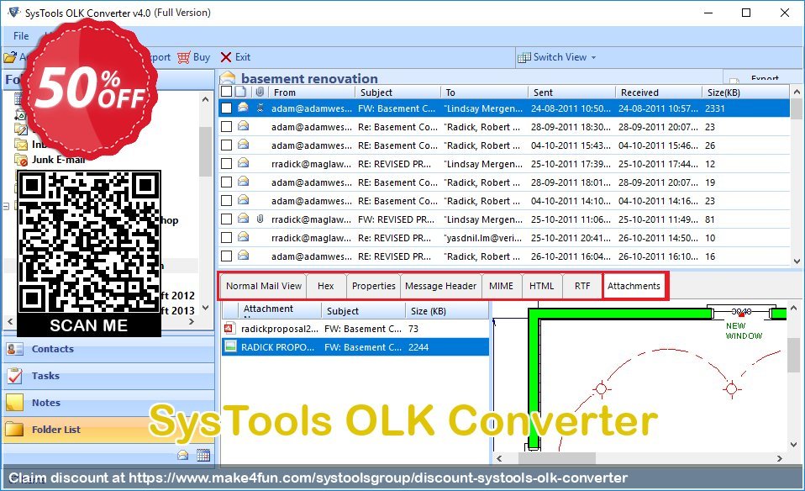Sort emails by Size(KB) column
The image size is (805, 491).
point(745,92)
